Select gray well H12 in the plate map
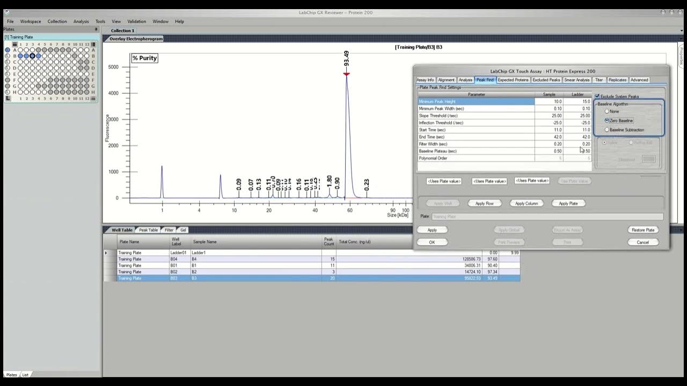Image resolution: width=687 pixels, height=386 pixels. point(87,92)
